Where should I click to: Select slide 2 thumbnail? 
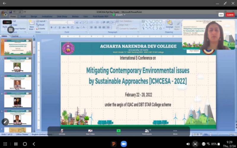click(18, 65)
